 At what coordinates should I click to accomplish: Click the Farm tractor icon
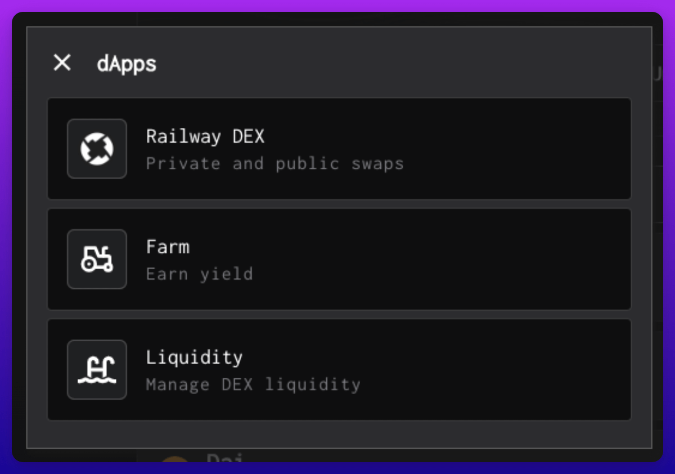[97, 259]
